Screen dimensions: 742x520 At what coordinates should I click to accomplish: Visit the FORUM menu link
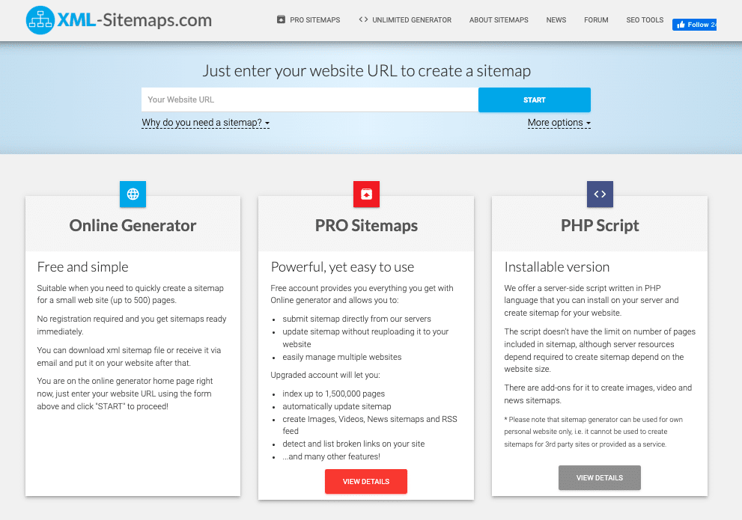click(x=596, y=20)
